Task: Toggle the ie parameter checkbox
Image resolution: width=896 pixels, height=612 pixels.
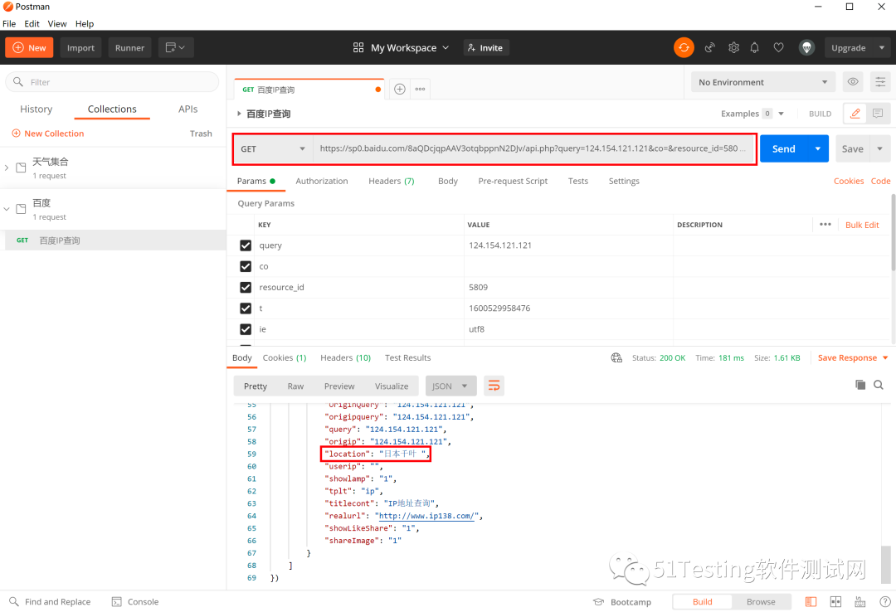Action: [x=246, y=329]
